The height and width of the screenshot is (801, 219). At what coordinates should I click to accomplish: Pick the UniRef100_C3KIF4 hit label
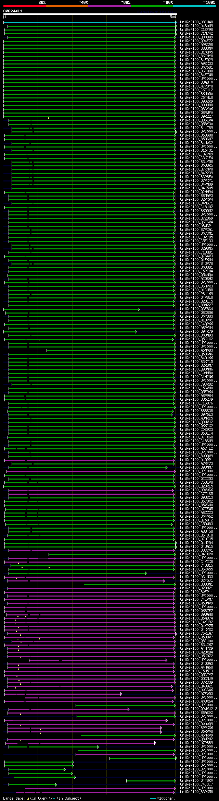coord(196,158)
